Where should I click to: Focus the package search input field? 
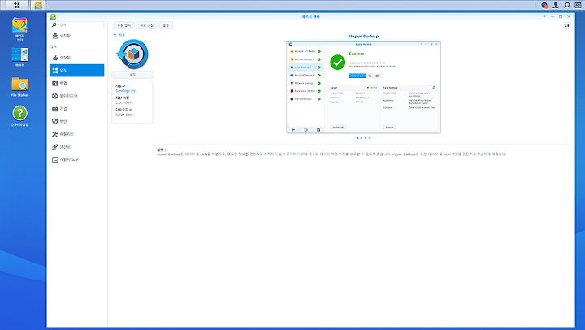(x=81, y=24)
